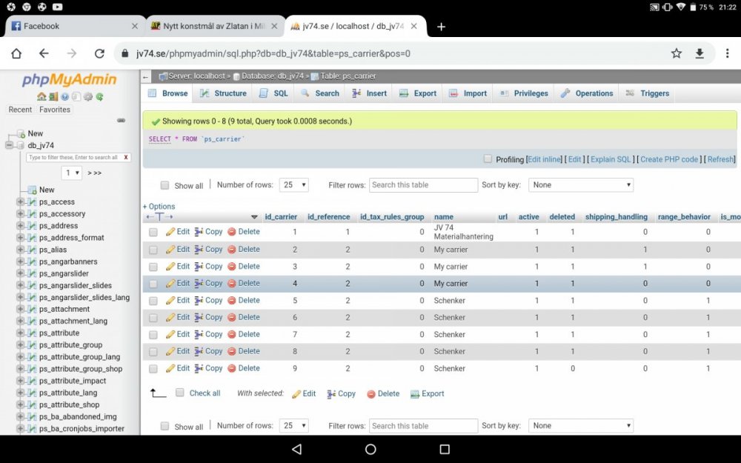Open the Operations tab
This screenshot has width=741, height=463.
587,93
